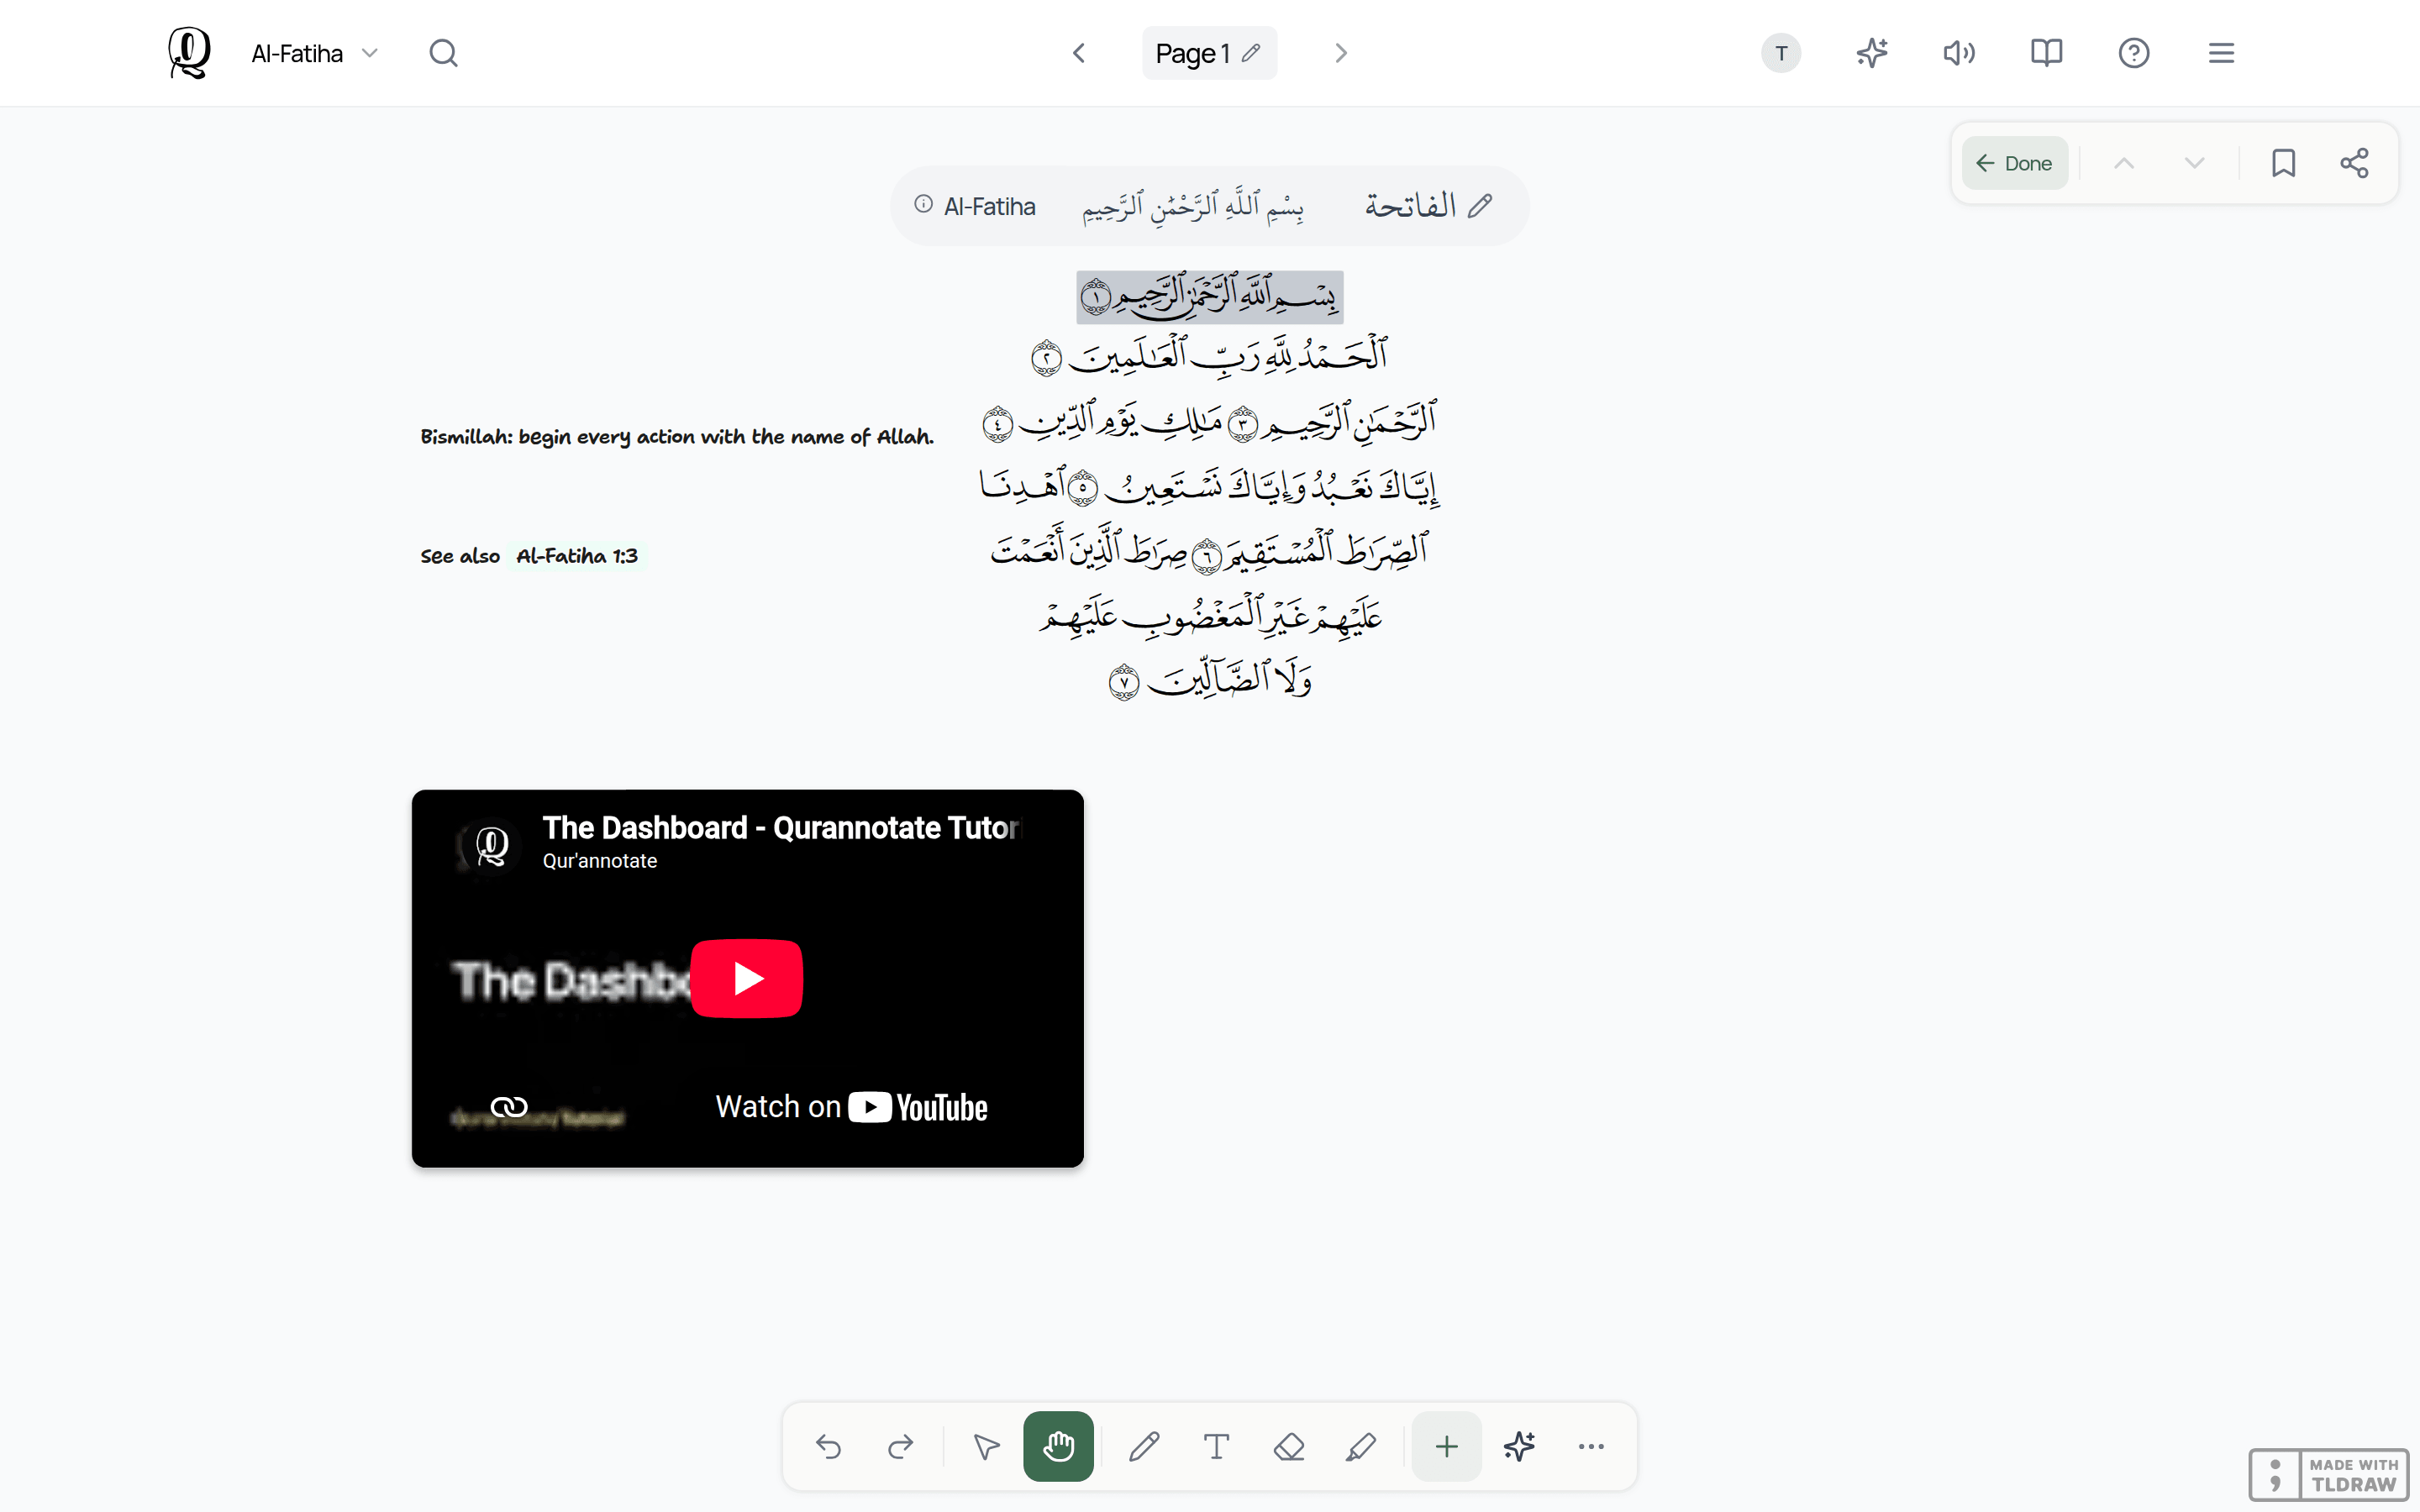Play the Dashboard tutorial video
Viewport: 2420px width, 1512px height.
click(x=747, y=978)
